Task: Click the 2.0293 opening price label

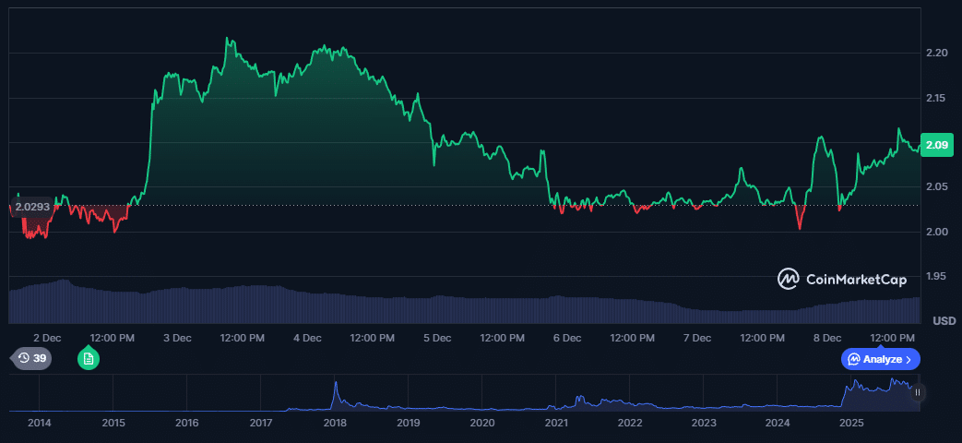Action: tap(31, 207)
